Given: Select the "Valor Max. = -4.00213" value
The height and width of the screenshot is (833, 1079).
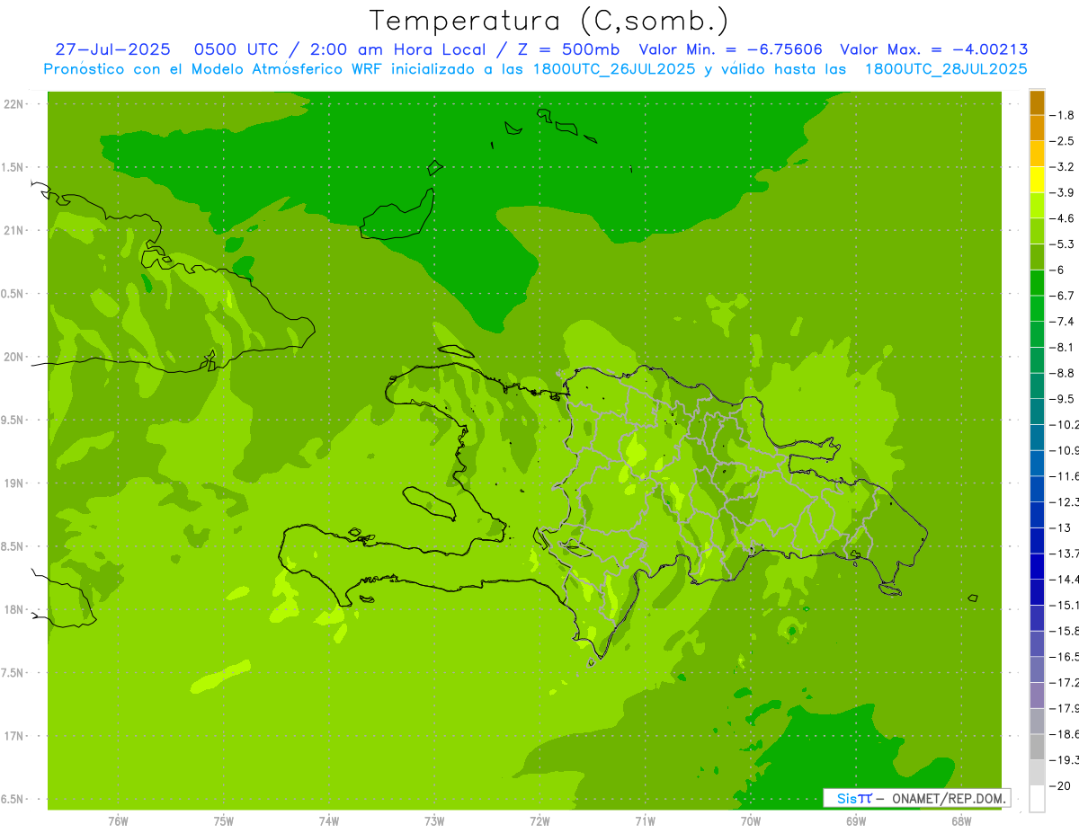Looking at the screenshot, I should (x=934, y=49).
